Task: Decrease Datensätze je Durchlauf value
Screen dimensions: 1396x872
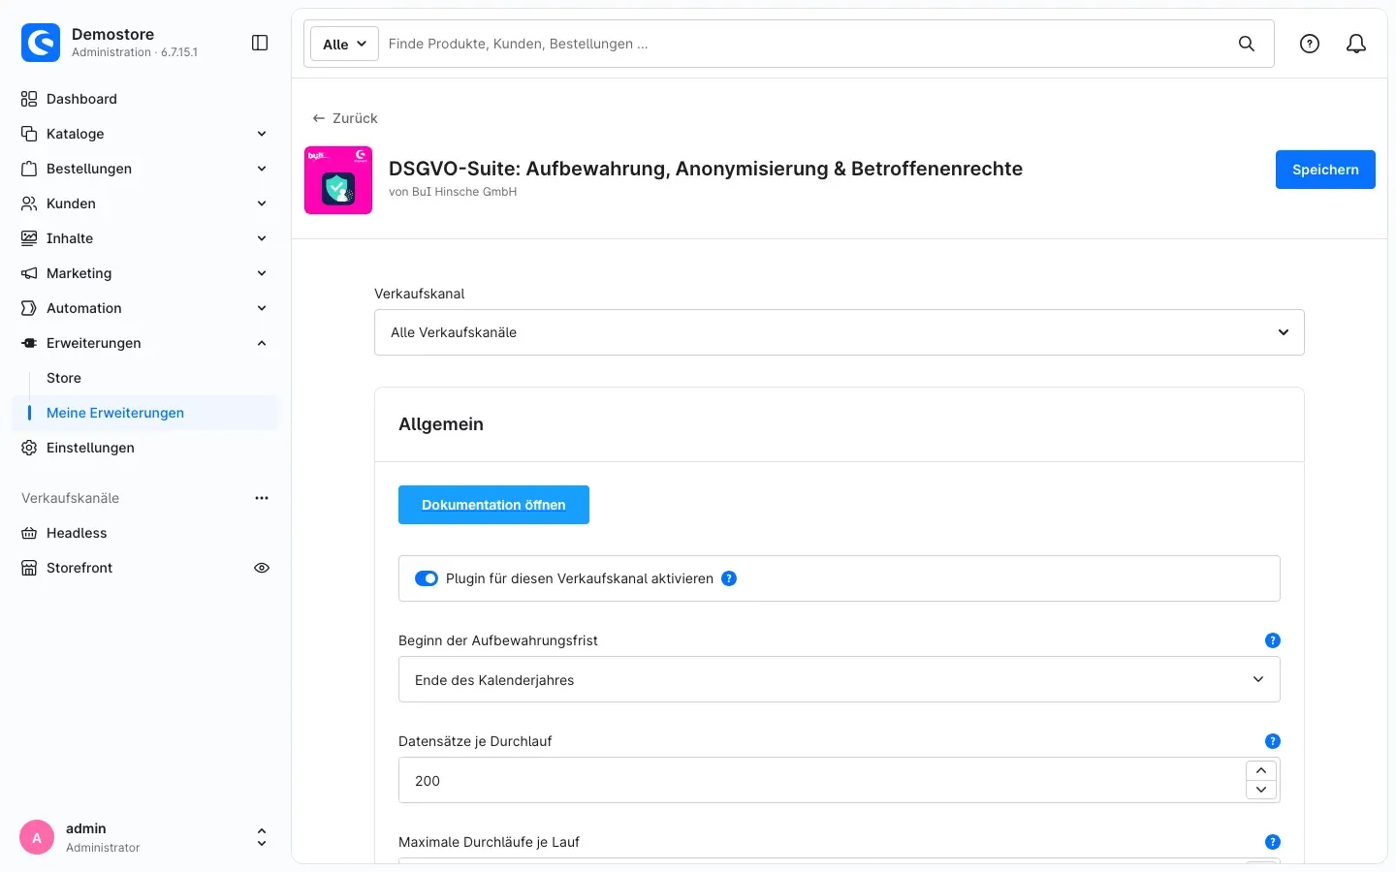Action: click(x=1260, y=790)
